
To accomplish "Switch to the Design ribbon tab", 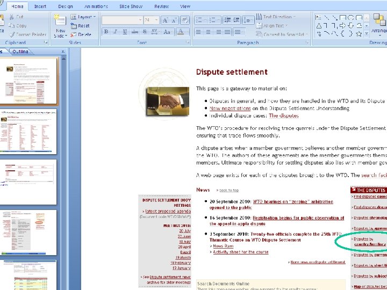I will click(66, 6).
